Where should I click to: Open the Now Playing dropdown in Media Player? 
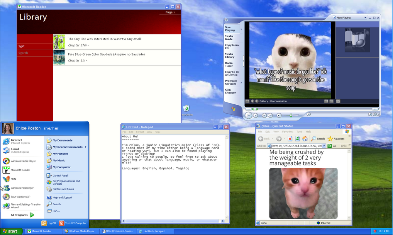point(365,17)
